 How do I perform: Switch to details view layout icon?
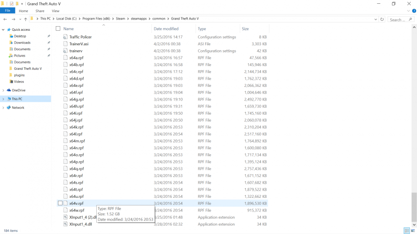(x=407, y=231)
